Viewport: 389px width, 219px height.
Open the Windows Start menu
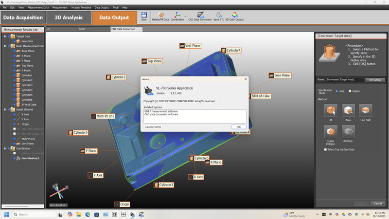[x=7, y=214]
